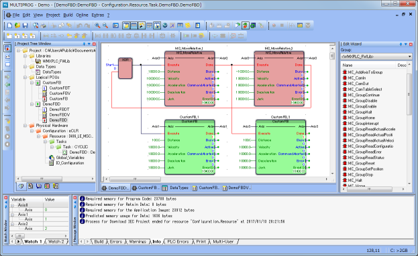Show the PLC Errors message tab
This screenshot has width=418, height=256.
pos(178,242)
